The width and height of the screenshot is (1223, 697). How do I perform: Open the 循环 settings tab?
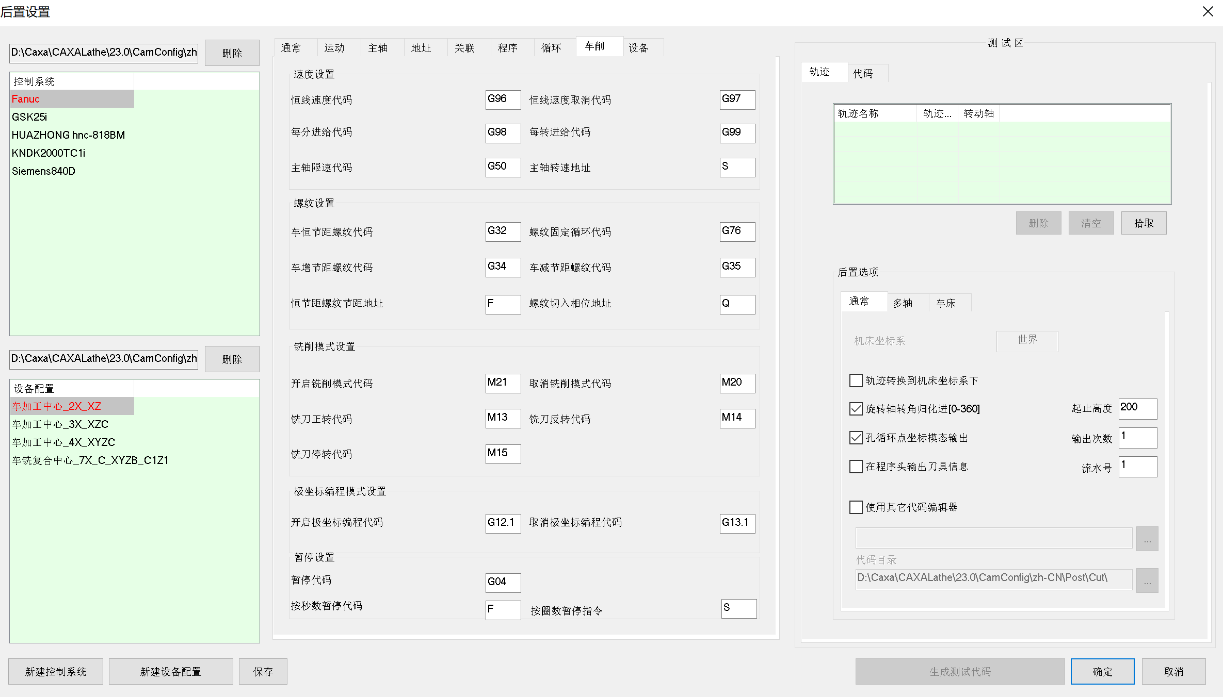pos(551,48)
